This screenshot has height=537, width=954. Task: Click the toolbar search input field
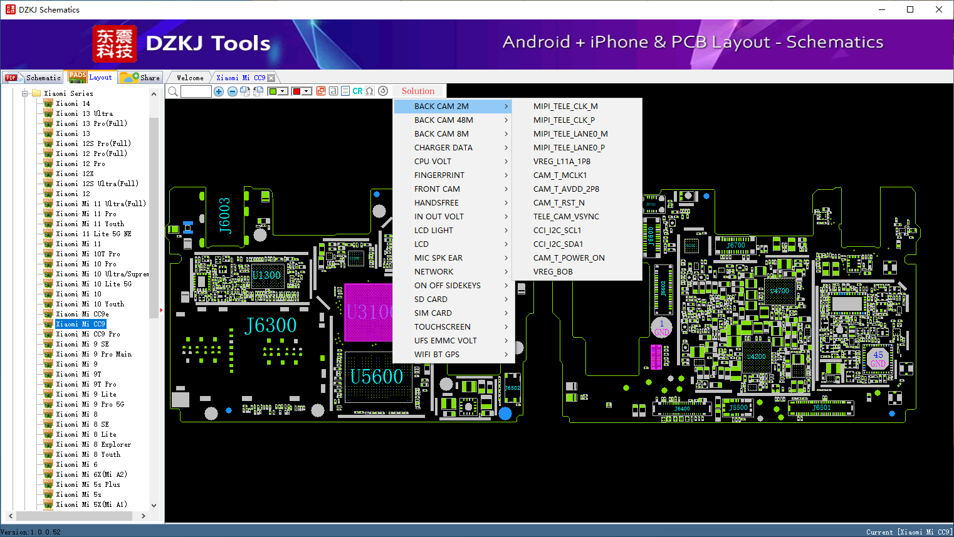click(196, 91)
